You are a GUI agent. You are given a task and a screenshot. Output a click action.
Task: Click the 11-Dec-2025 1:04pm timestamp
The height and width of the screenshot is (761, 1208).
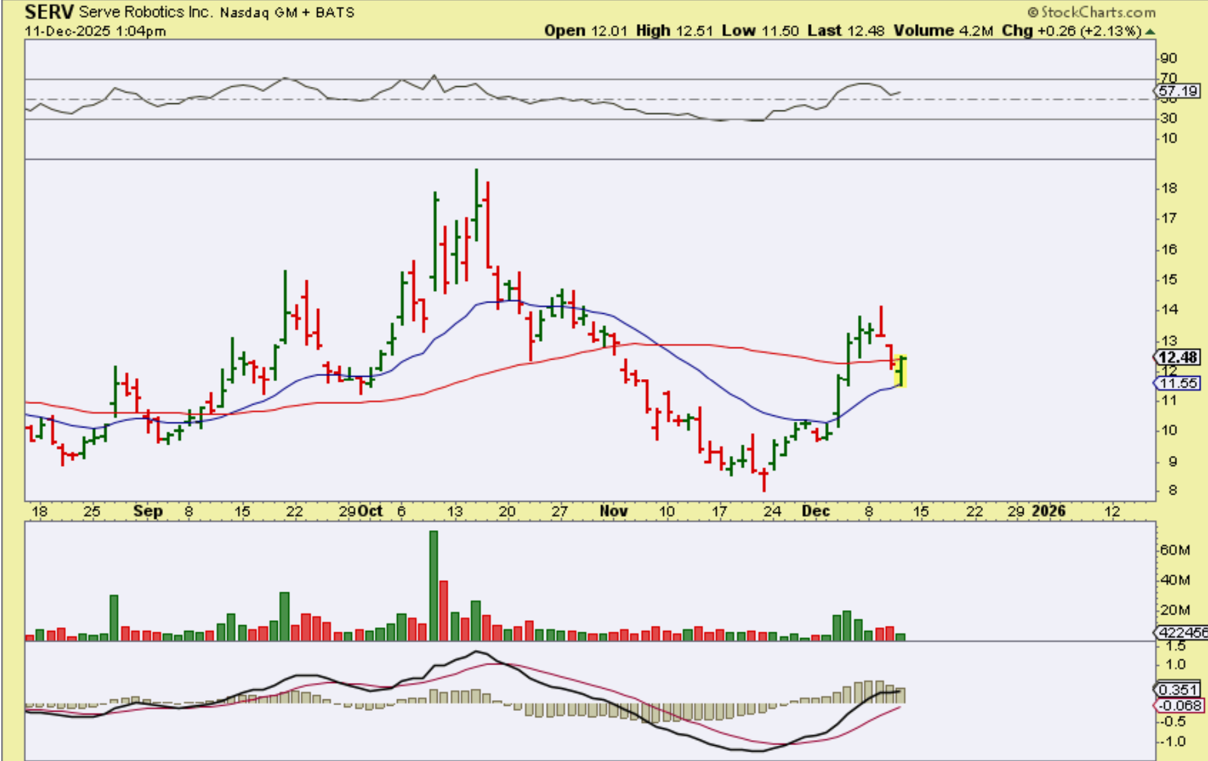coord(96,31)
